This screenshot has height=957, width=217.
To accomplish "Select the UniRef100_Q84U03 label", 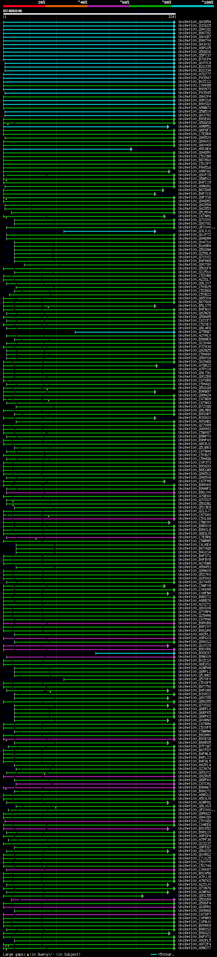I will coord(195,142).
